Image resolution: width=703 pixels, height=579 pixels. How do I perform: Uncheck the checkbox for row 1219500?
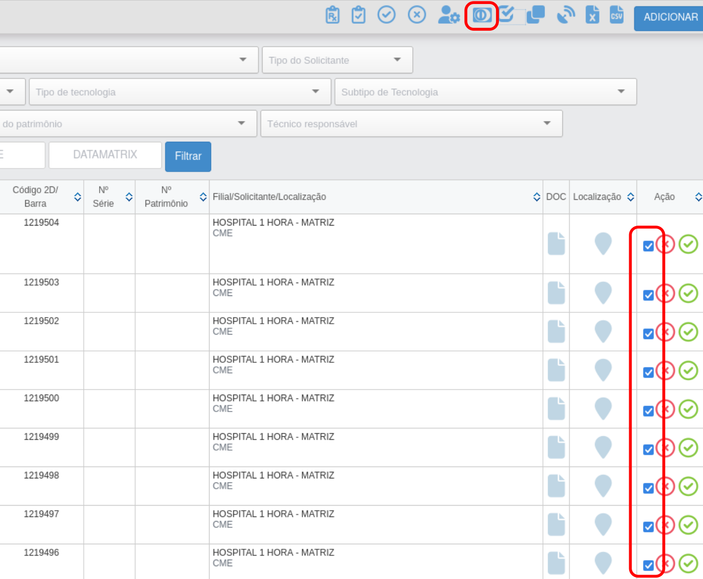(649, 411)
